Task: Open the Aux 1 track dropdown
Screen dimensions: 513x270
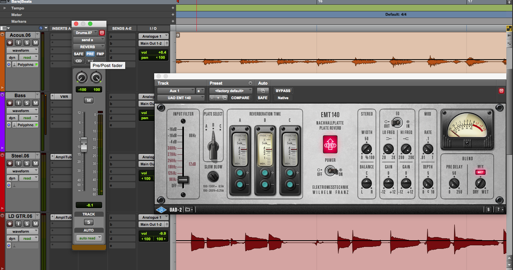Action: click(x=176, y=91)
